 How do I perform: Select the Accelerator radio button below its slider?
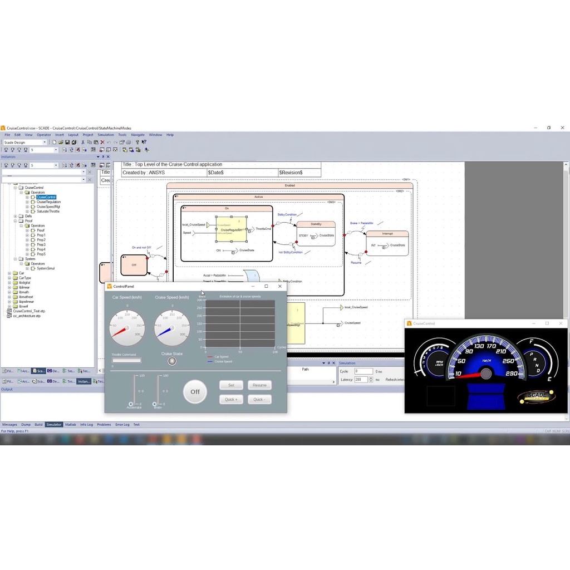point(130,404)
